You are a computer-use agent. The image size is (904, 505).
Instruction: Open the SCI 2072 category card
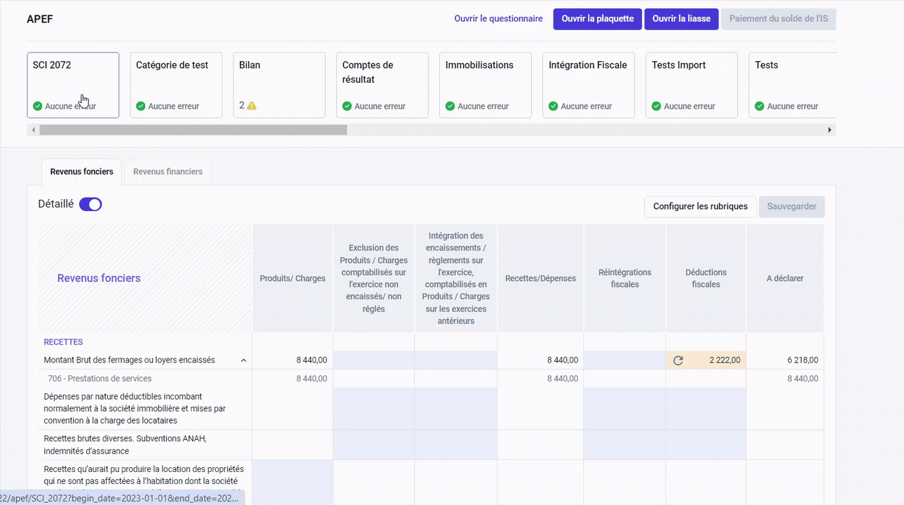(x=73, y=85)
